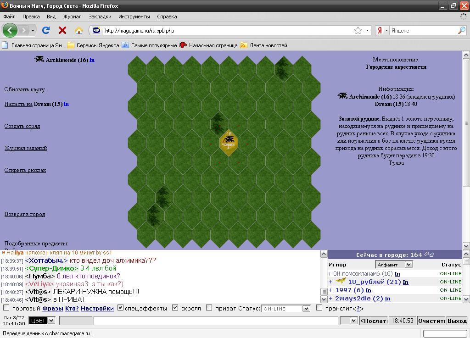The image size is (470, 338).
Task: Toggle the скролл checkbox
Action: (x=175, y=308)
